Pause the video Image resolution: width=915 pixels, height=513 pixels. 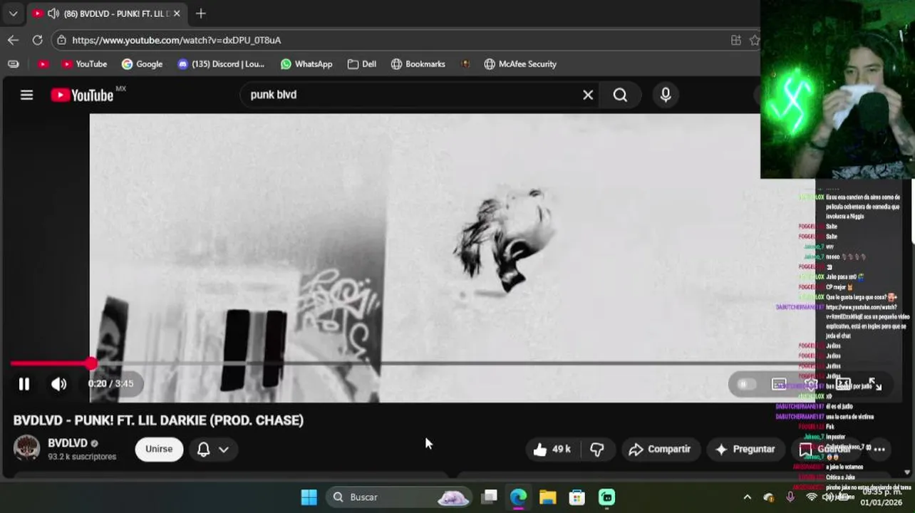[24, 384]
